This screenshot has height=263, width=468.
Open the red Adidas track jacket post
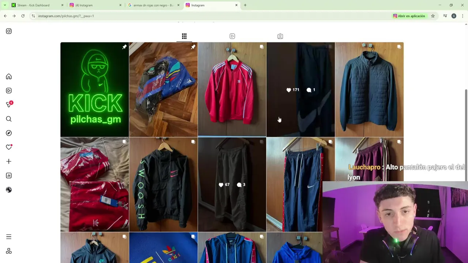pyautogui.click(x=232, y=89)
